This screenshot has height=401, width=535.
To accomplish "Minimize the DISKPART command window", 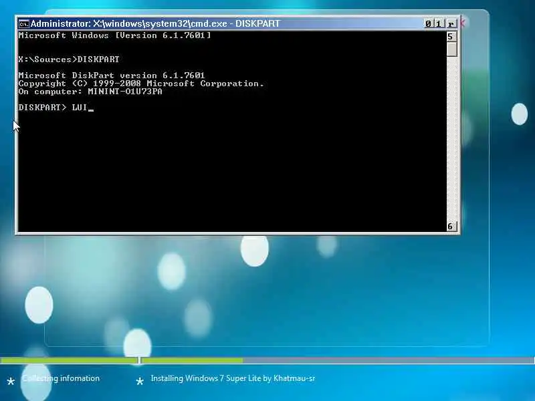I will (x=428, y=23).
